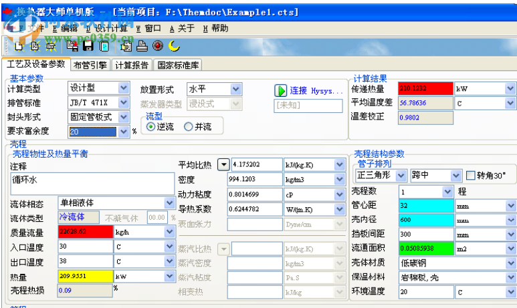Screen dimensions: 517x308
Task: Open the 关于 menu
Action: coord(182,29)
